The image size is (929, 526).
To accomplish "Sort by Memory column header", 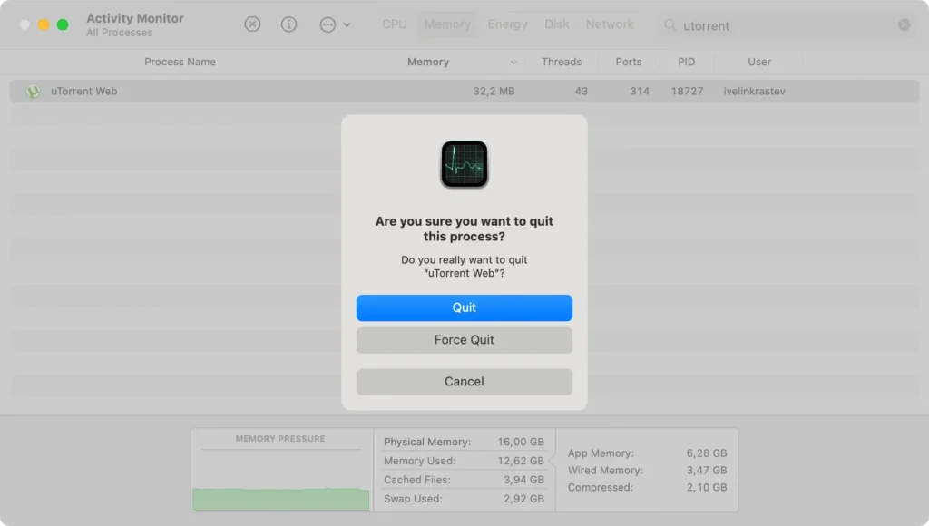I will (428, 62).
